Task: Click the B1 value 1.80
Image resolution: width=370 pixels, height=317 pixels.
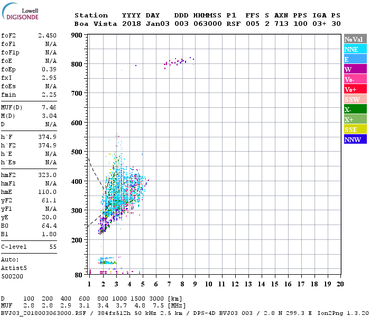Action: [49, 234]
